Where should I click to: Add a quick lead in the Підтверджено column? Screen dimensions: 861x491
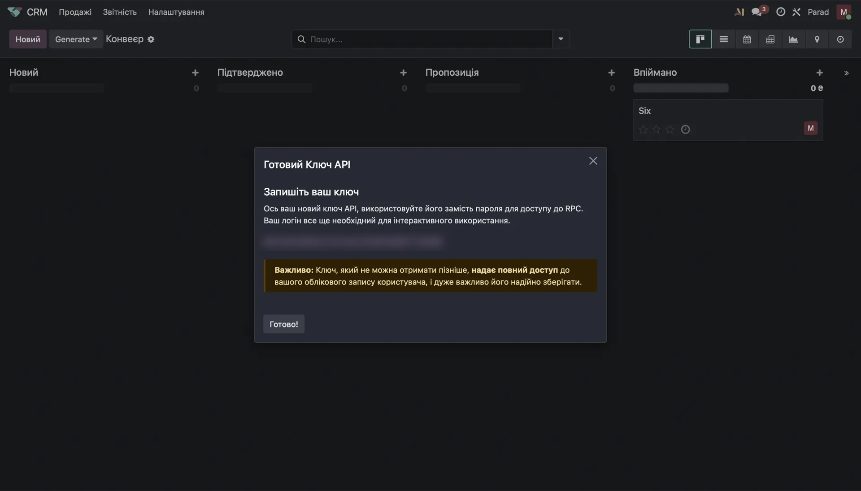pos(403,73)
